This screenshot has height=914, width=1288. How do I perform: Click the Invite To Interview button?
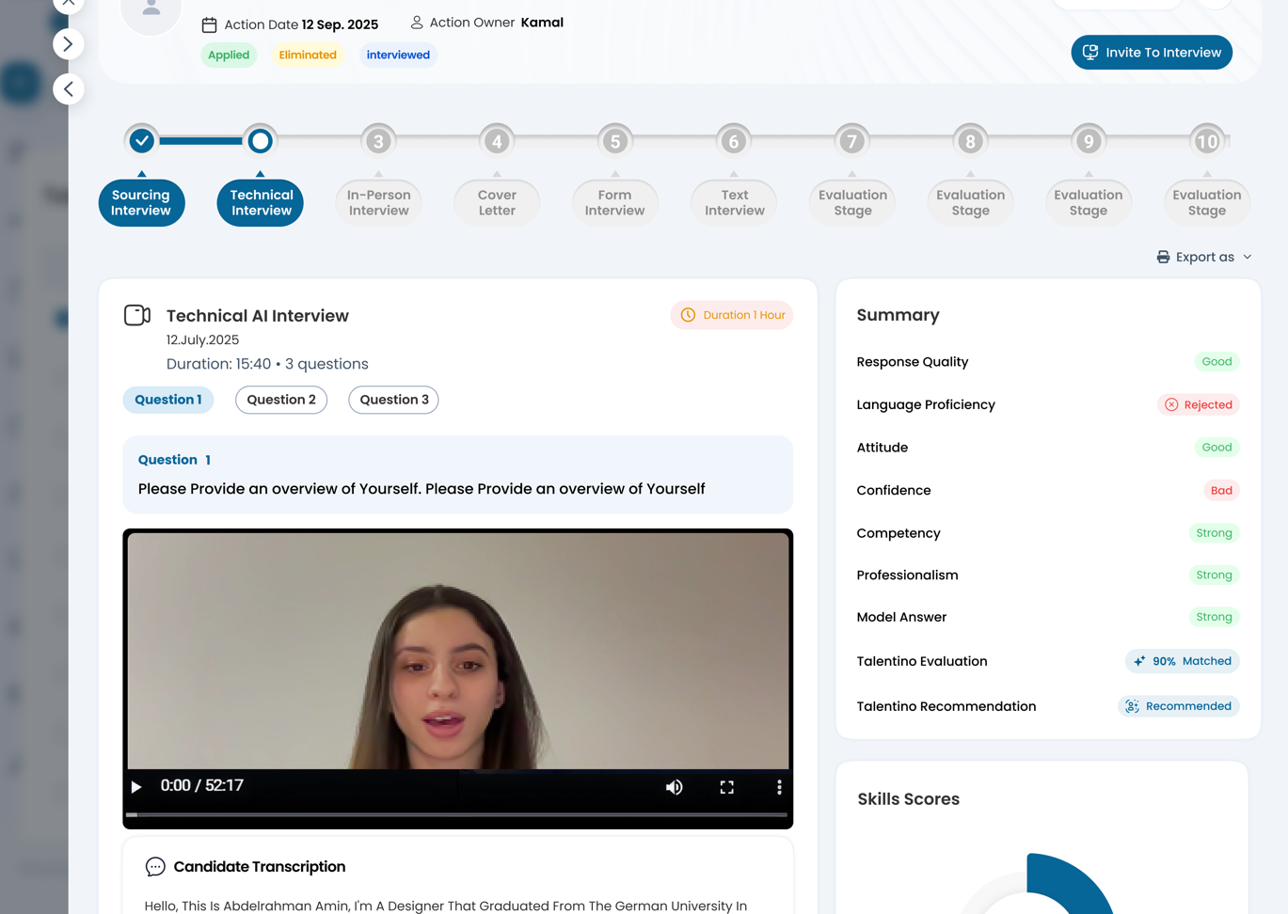[x=1151, y=53]
